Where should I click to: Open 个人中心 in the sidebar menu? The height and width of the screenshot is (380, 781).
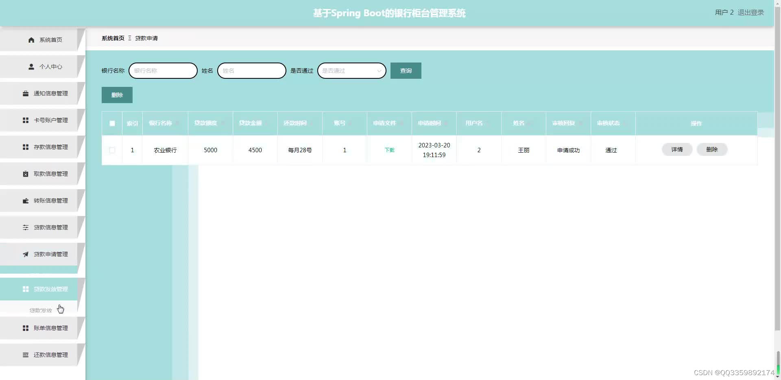point(39,67)
